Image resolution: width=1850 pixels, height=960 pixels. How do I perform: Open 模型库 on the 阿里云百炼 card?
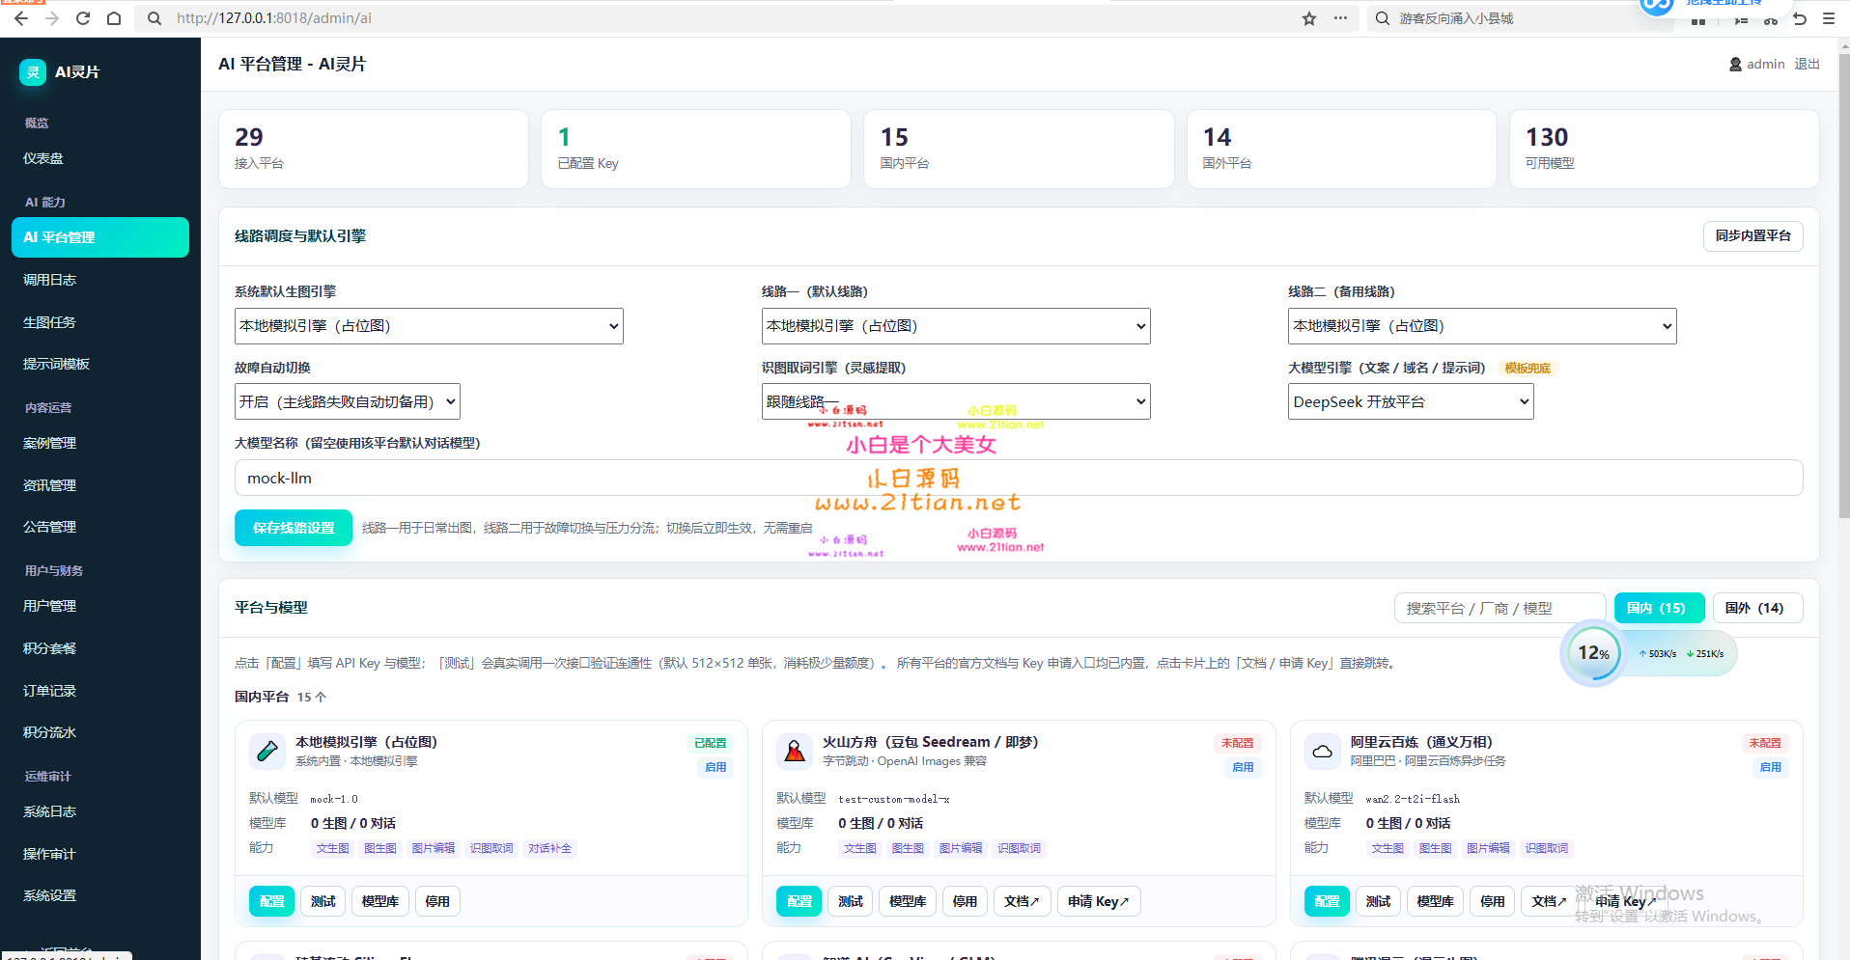pos(1435,901)
